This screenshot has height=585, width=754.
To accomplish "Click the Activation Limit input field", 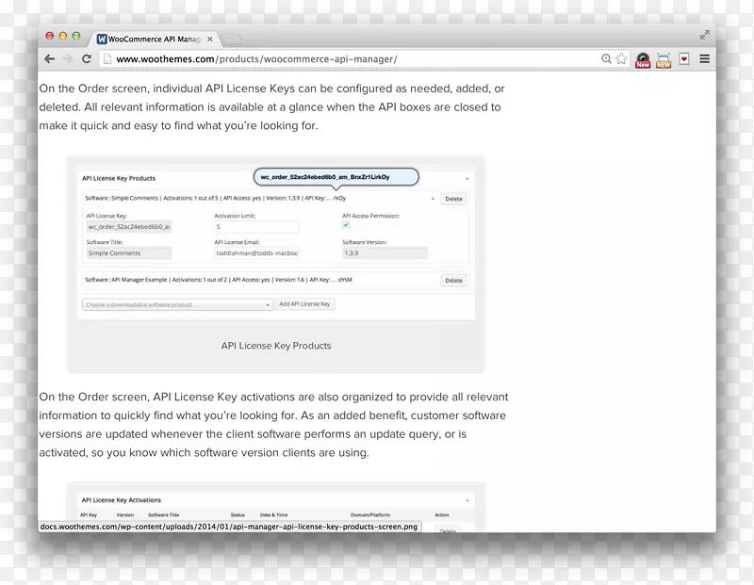I will point(256,227).
